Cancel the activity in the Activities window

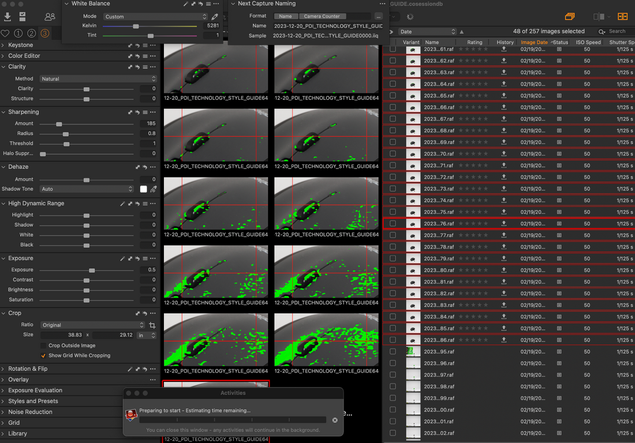pos(335,420)
